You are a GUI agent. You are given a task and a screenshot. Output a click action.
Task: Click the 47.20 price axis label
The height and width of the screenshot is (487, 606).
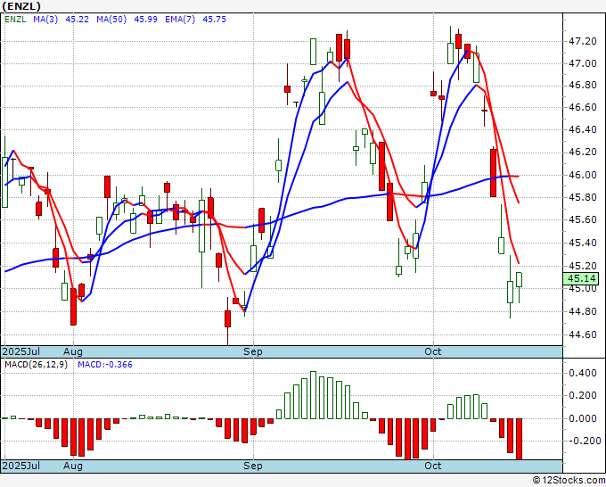click(583, 41)
